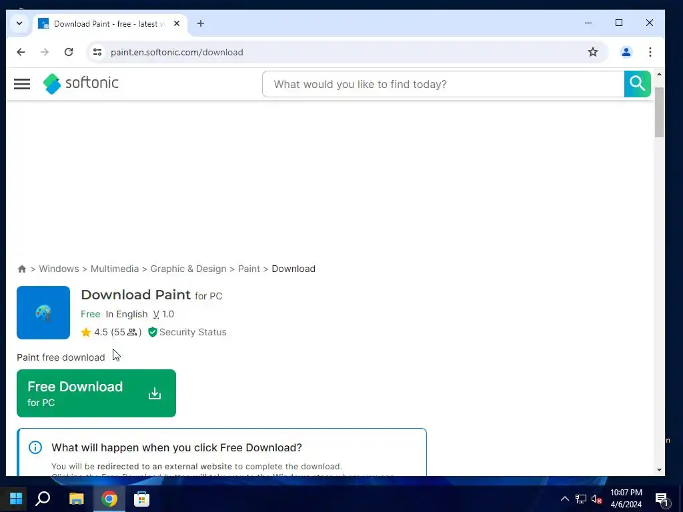Image resolution: width=683 pixels, height=512 pixels.
Task: Open the taskbar clock and date
Action: point(626,499)
